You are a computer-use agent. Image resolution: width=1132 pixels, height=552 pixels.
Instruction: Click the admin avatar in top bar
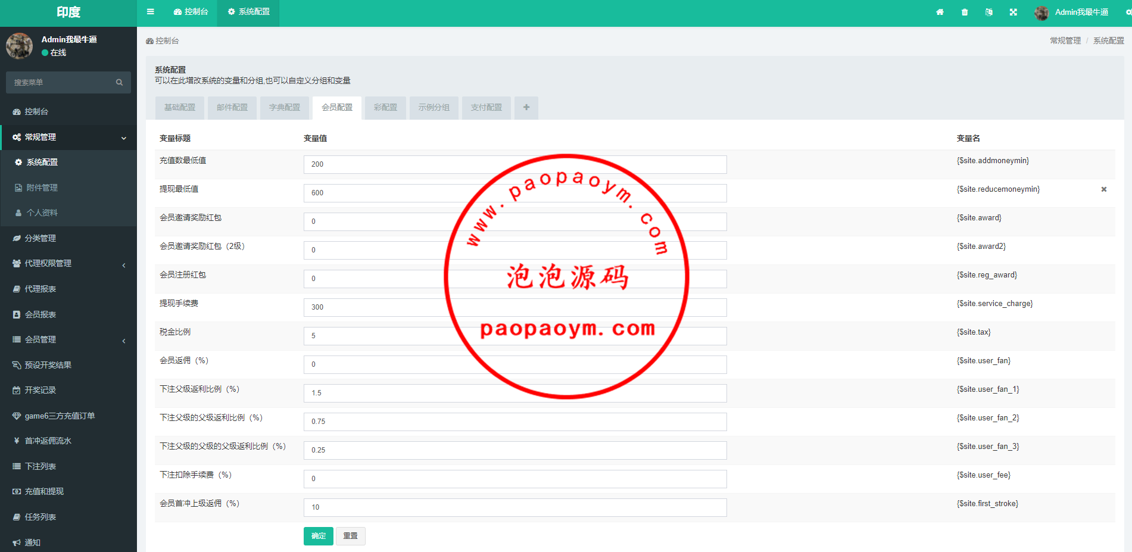(1041, 13)
